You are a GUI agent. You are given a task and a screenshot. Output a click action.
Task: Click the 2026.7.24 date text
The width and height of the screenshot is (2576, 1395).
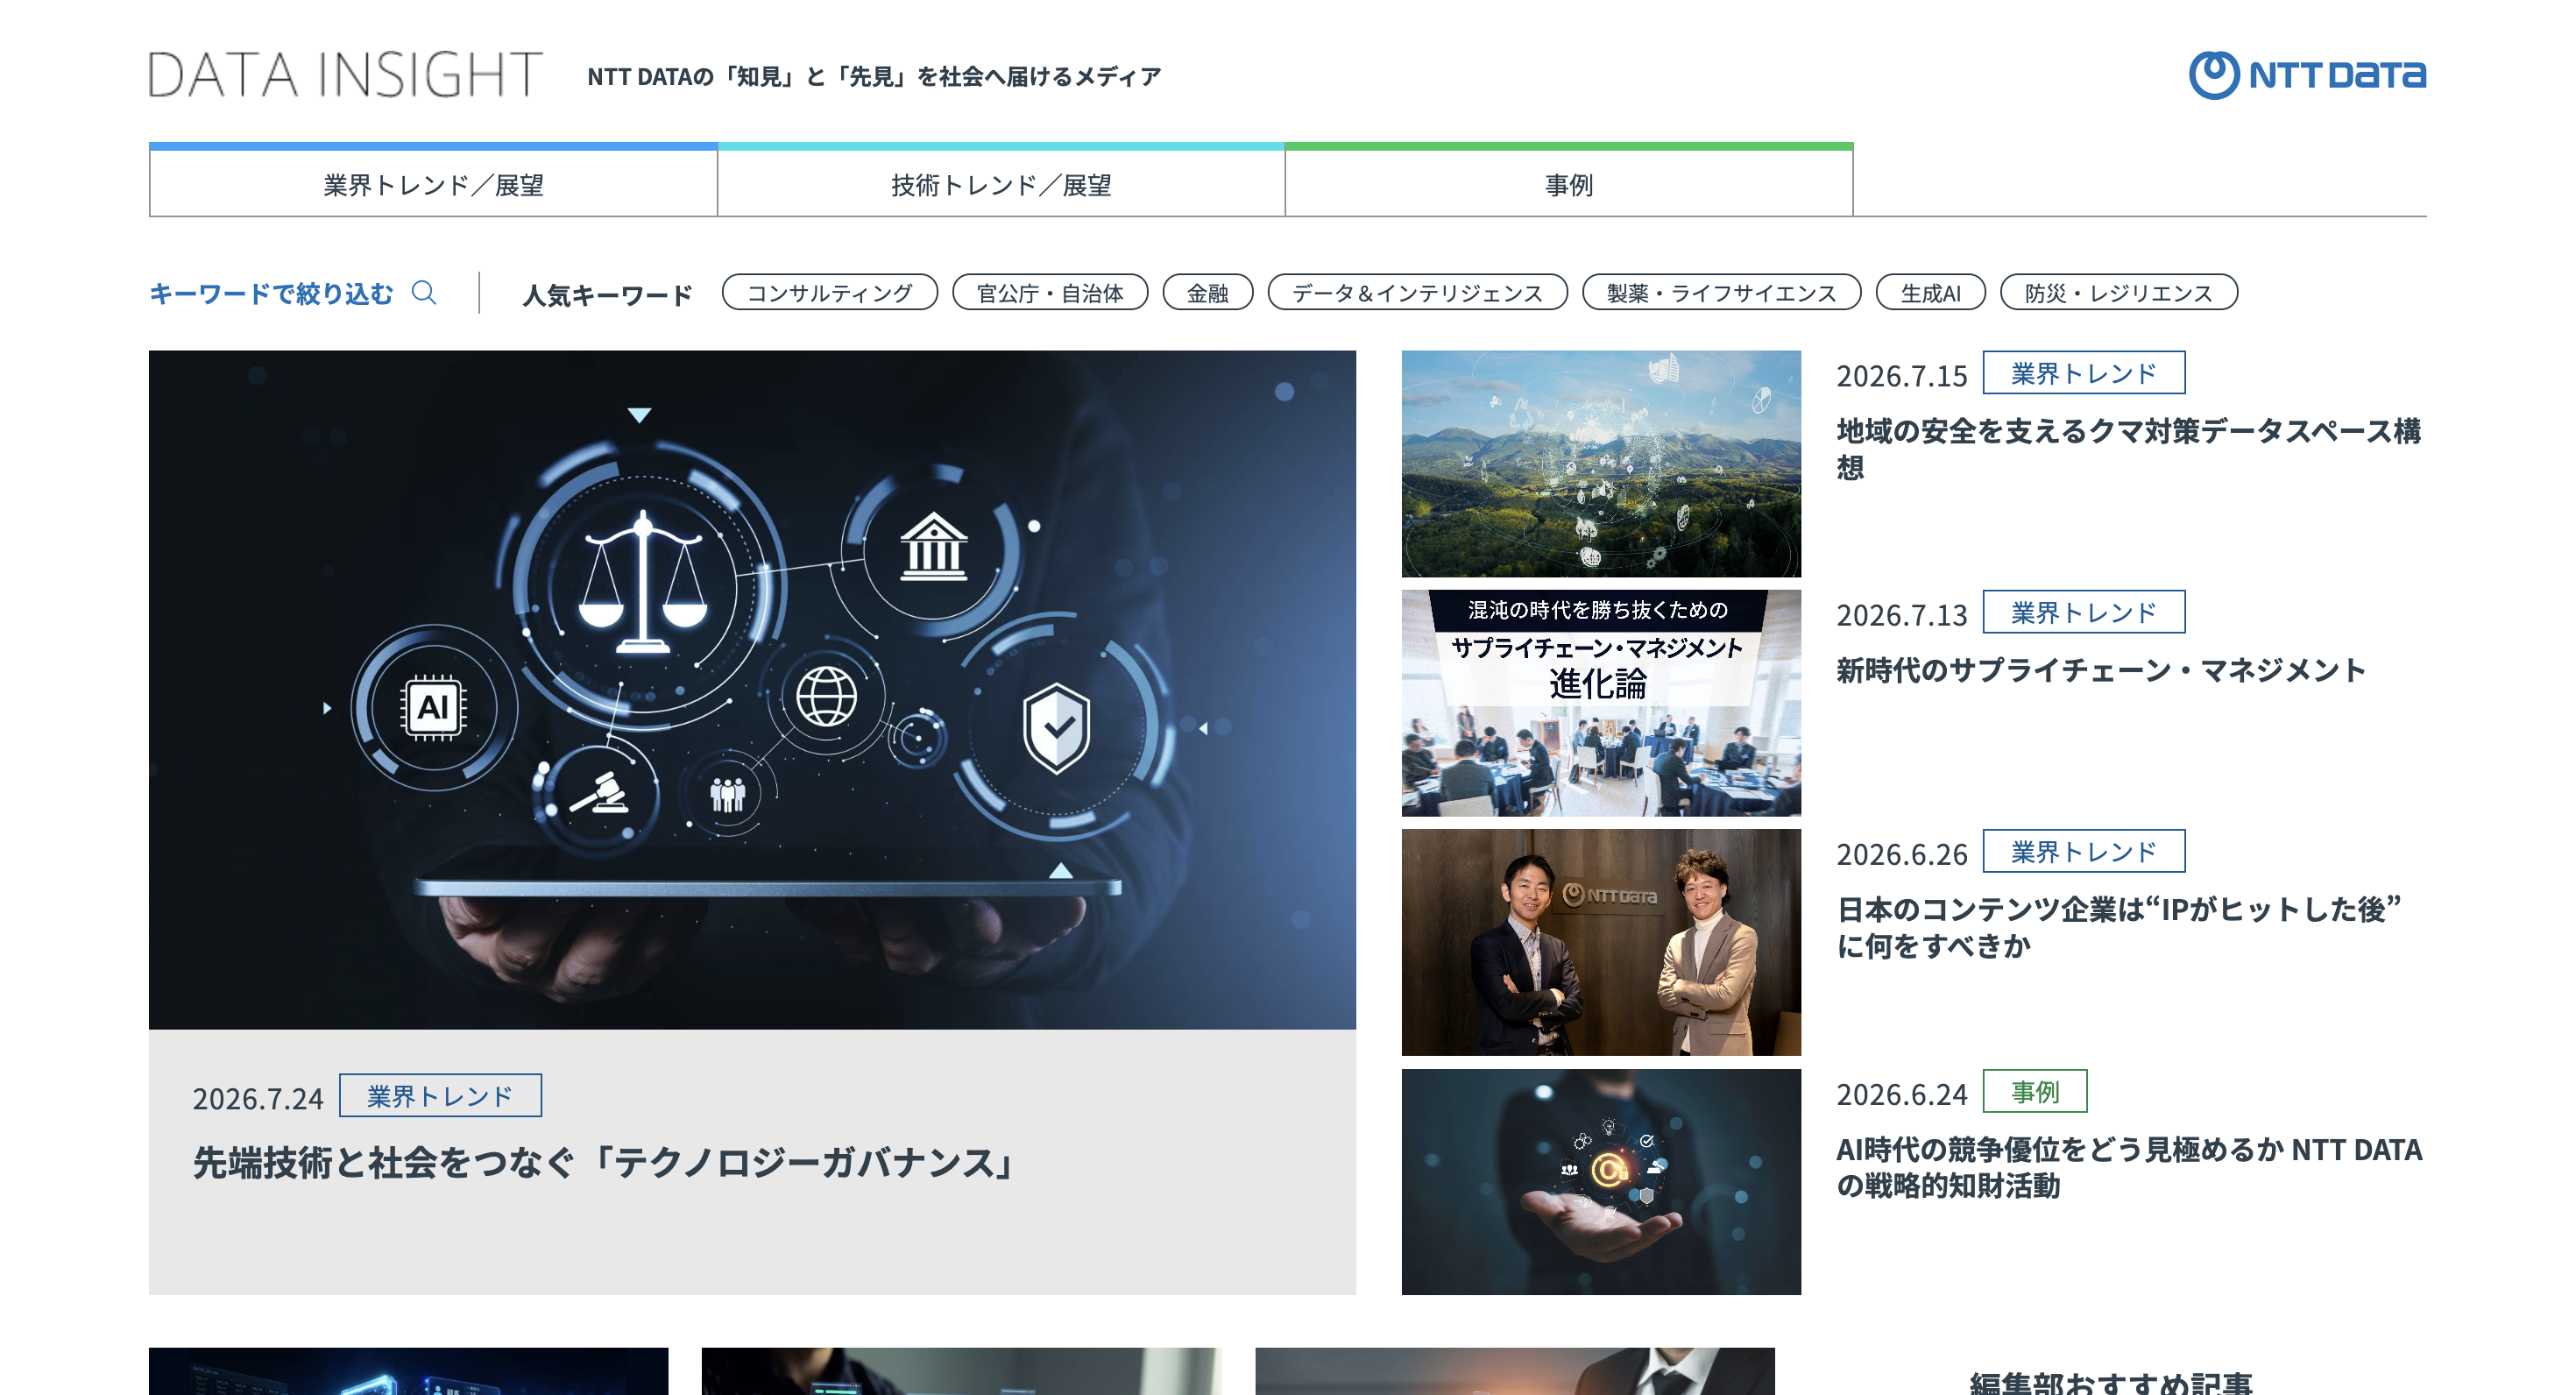(258, 1098)
